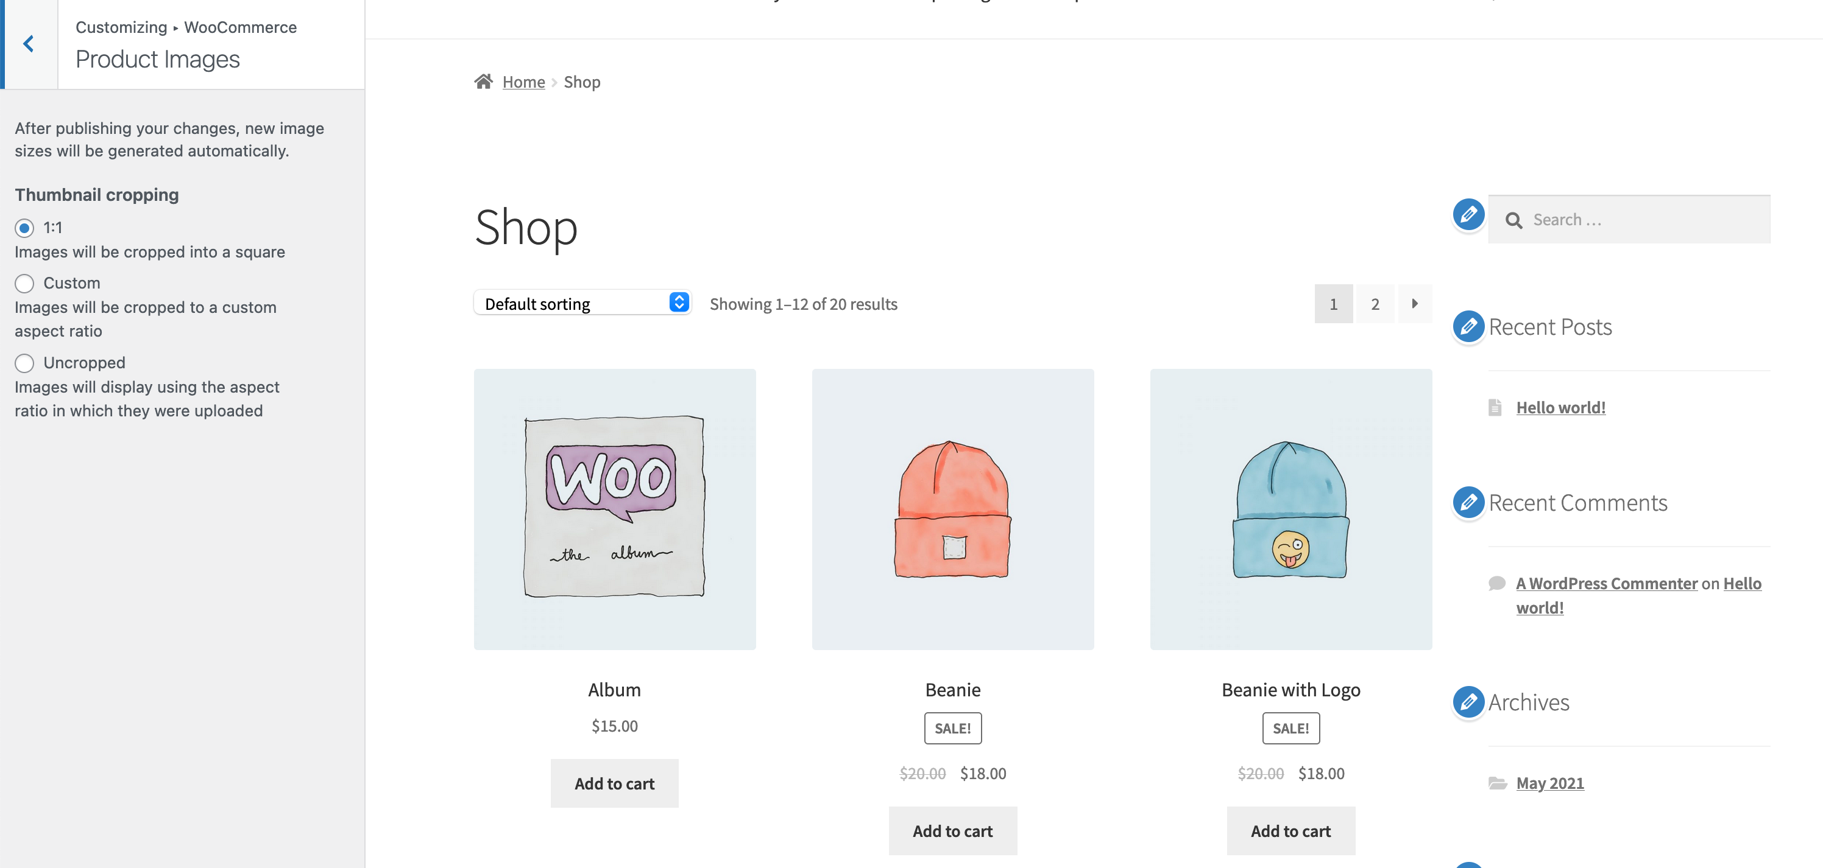1823x868 pixels.
Task: Edit the Recent Comments widget pencil icon
Action: [1468, 503]
